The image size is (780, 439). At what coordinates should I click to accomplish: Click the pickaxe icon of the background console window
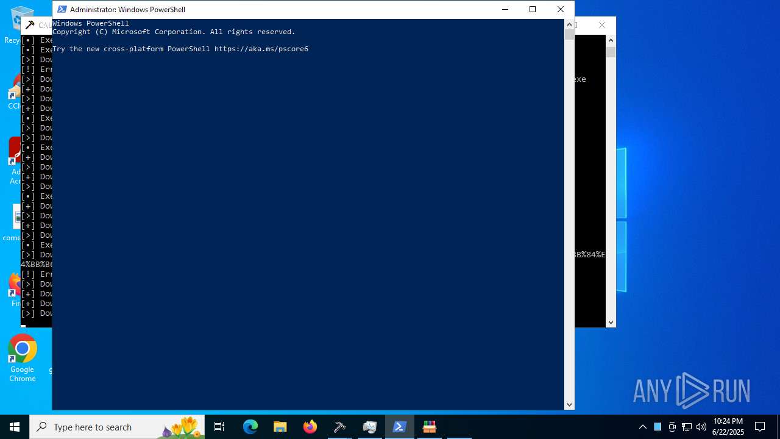point(30,25)
